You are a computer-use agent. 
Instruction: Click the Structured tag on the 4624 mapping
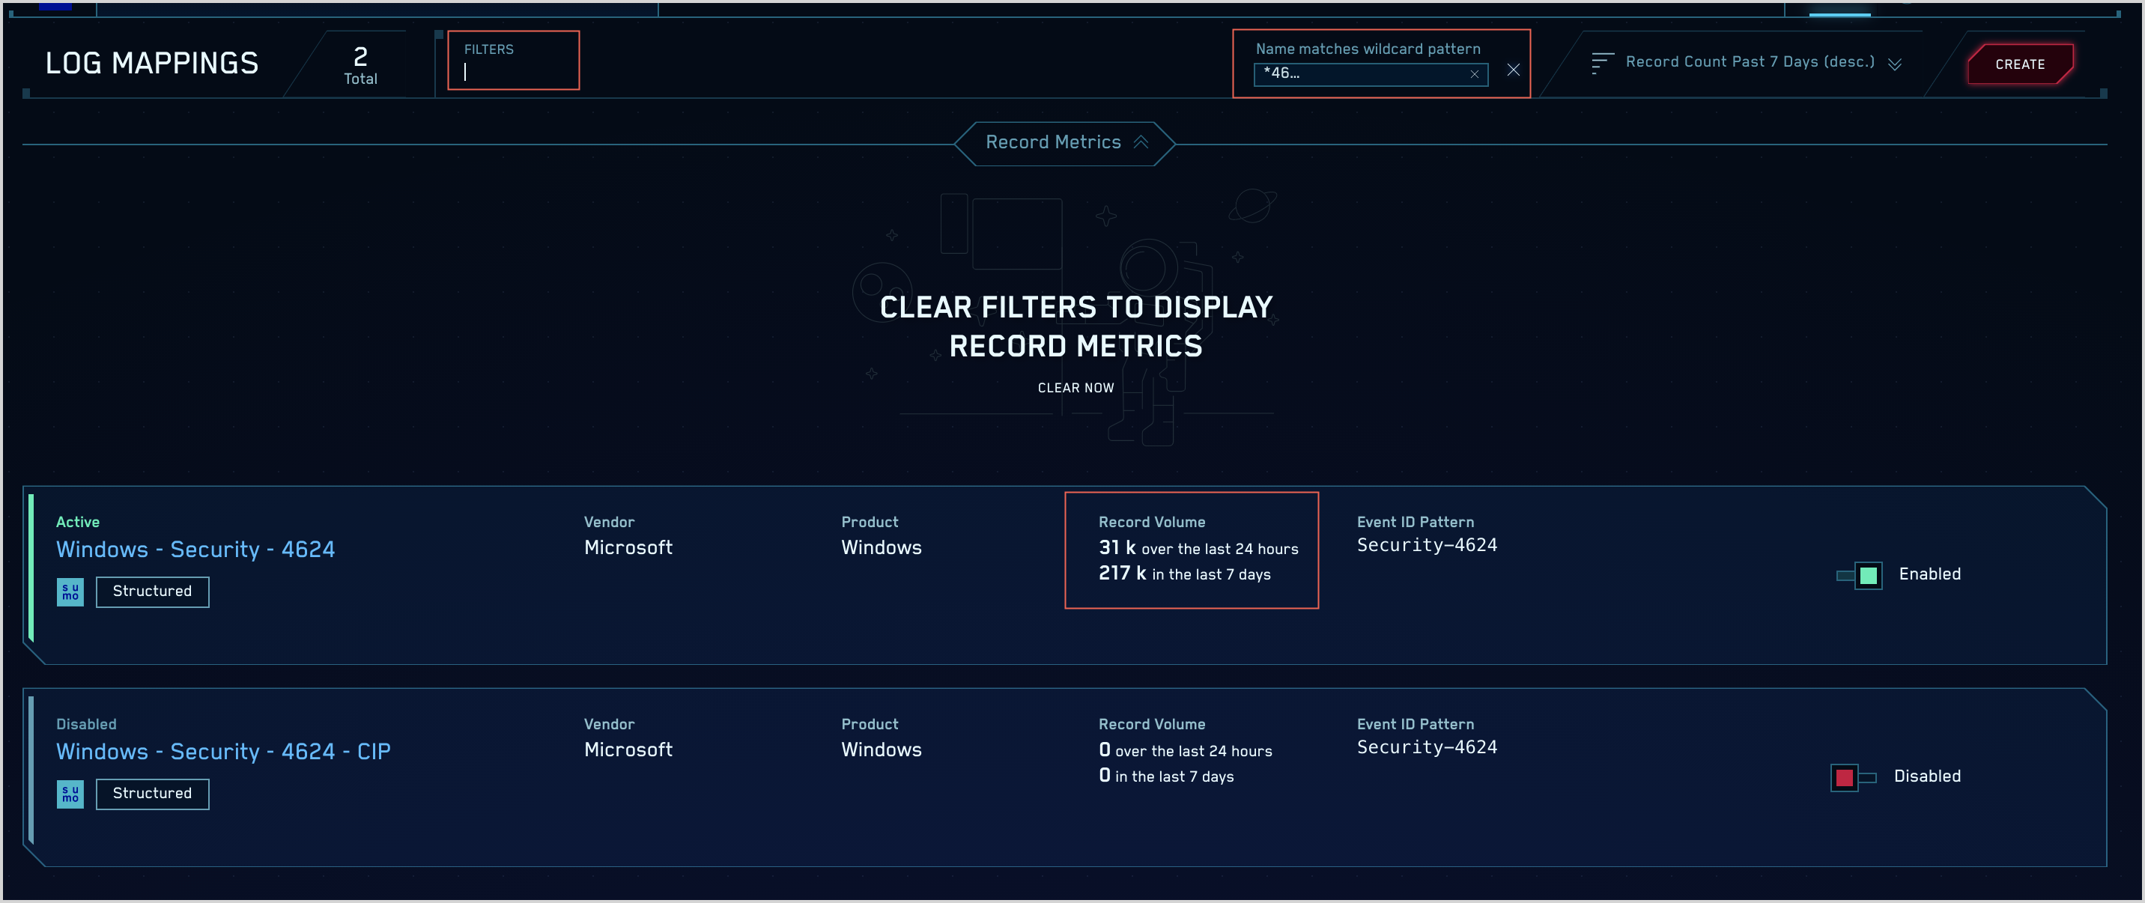[x=152, y=592]
